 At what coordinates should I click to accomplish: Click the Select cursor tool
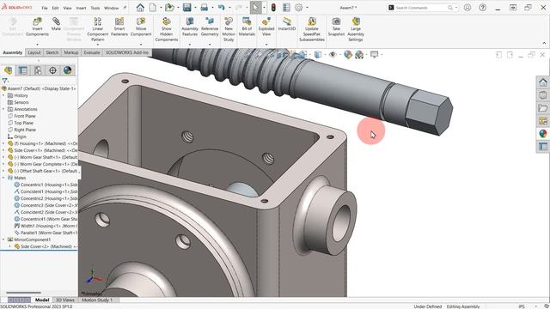click(256, 8)
